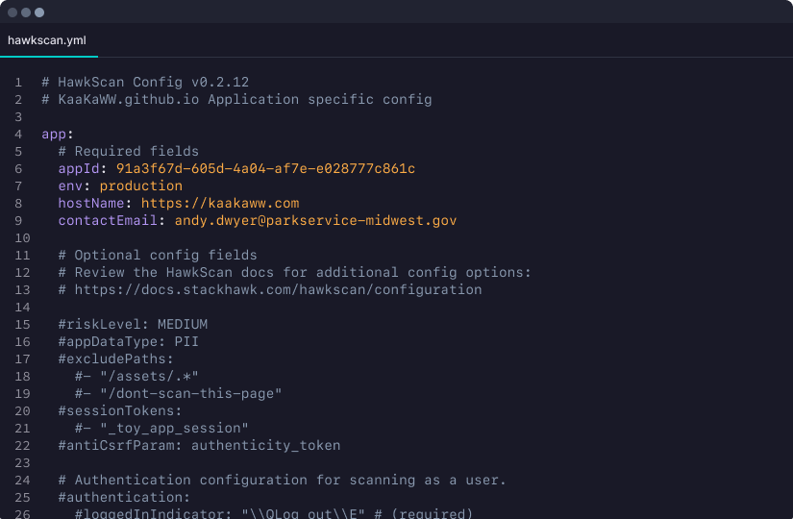793x519 pixels.
Task: Click the #authentication: line
Action: (124, 497)
